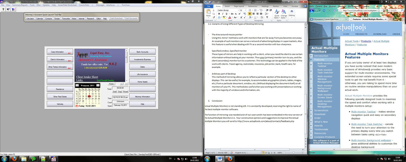
Task: Click the Shading paint bucket in Word
Action: 250,17
